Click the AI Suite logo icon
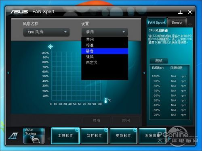 [x=13, y=136]
